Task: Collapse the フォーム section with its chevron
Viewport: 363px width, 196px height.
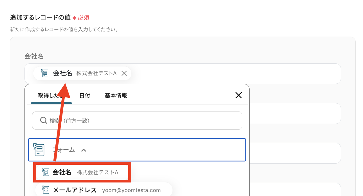Action: pos(84,150)
